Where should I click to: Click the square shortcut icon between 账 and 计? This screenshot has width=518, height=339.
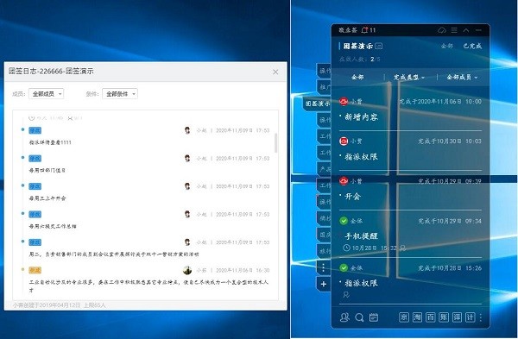tap(457, 317)
